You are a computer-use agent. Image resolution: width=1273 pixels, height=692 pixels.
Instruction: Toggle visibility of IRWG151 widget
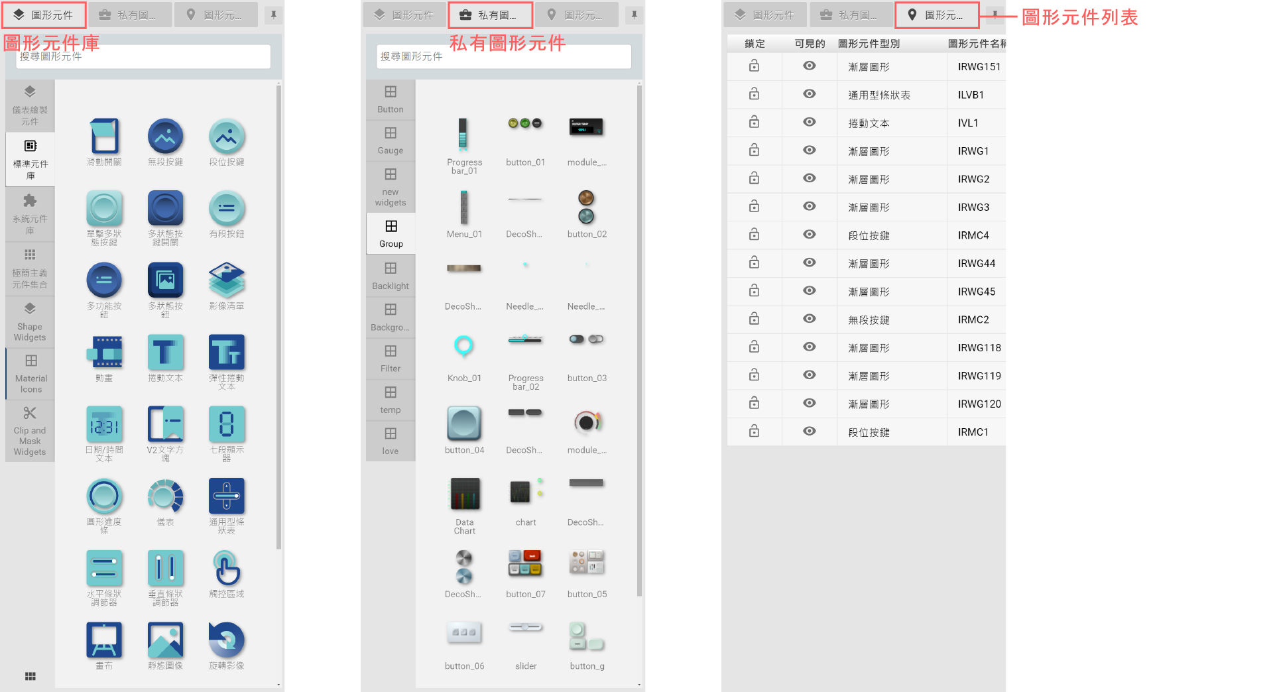click(809, 66)
